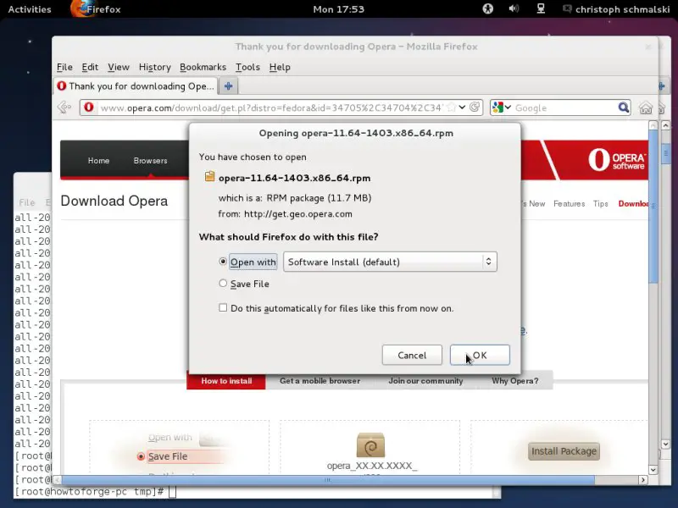Open the Help menu
678x508 pixels.
280,67
